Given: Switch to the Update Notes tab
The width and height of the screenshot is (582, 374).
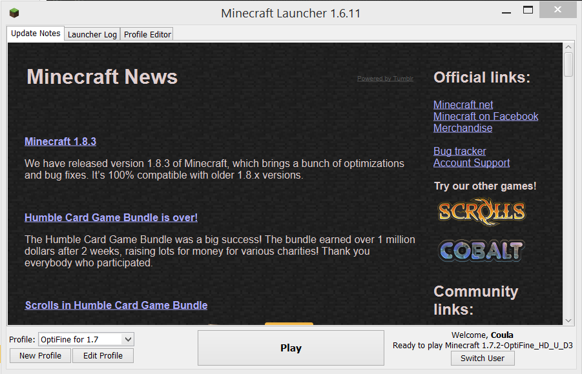Looking at the screenshot, I should [x=36, y=34].
